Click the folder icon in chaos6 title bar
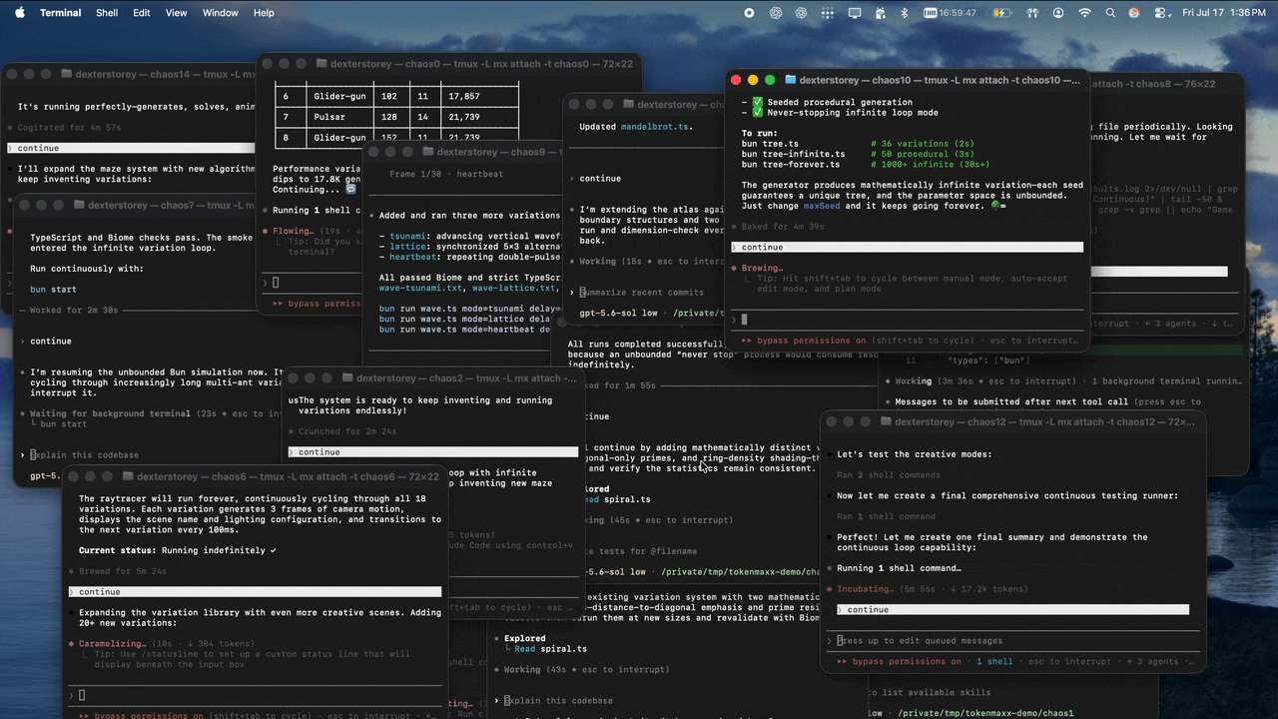The height and width of the screenshot is (719, 1278). (x=129, y=477)
